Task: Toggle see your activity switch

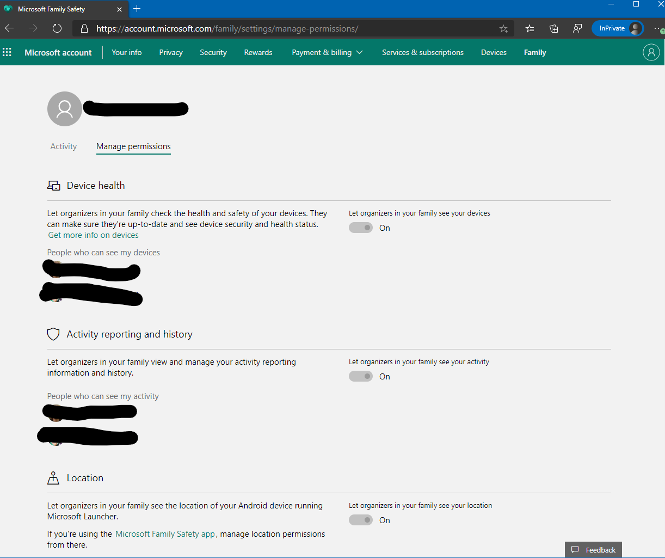Action: tap(361, 376)
